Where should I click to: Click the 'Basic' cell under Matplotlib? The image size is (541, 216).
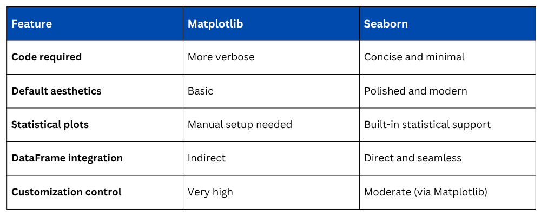[x=200, y=91]
